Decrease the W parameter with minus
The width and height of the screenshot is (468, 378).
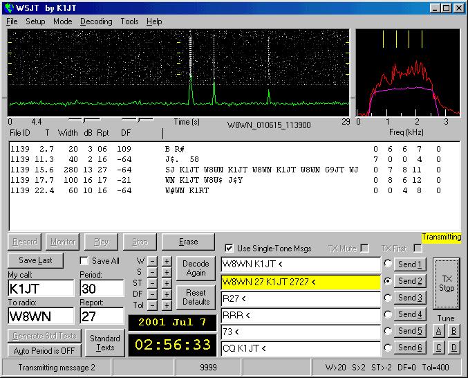(x=152, y=261)
